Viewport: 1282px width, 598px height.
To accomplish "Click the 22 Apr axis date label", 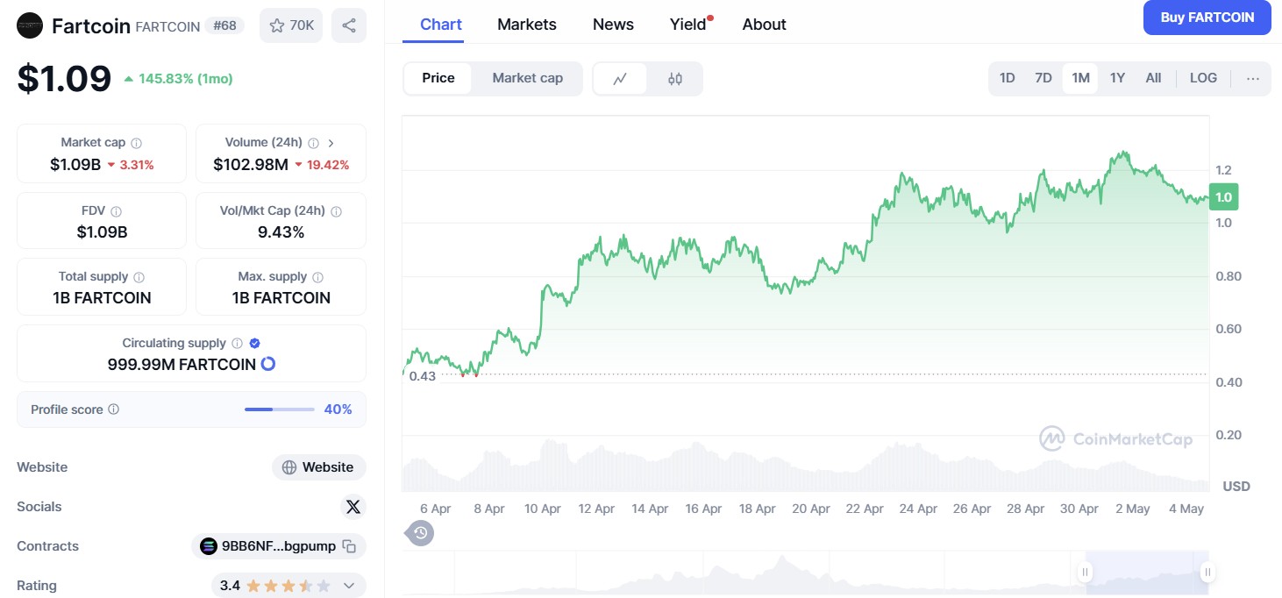I will click(x=865, y=509).
